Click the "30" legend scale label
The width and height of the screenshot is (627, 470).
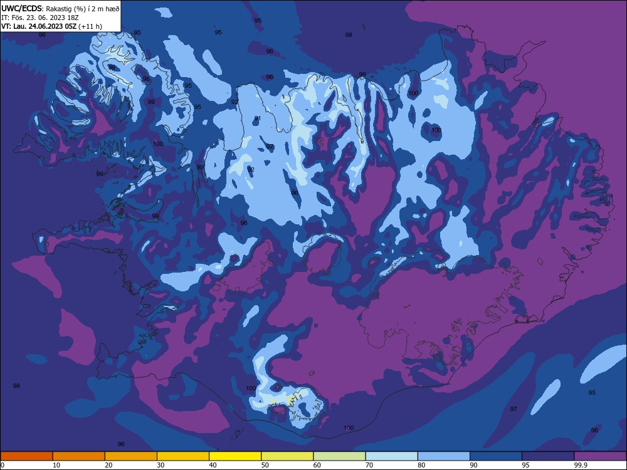tap(161, 465)
